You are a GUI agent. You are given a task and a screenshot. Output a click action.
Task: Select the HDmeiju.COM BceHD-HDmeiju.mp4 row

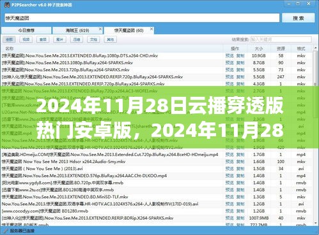pos(110,155)
